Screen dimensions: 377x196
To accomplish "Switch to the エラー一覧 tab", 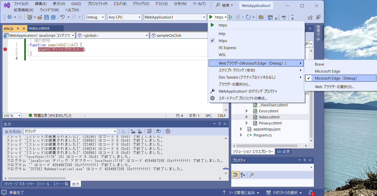I will [x=61, y=184].
